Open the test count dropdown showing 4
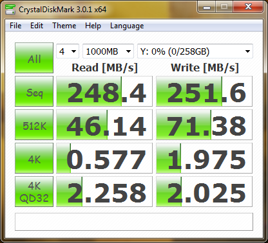The image size is (268, 243). 68,51
